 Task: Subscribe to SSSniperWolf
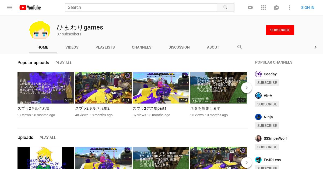click(267, 147)
